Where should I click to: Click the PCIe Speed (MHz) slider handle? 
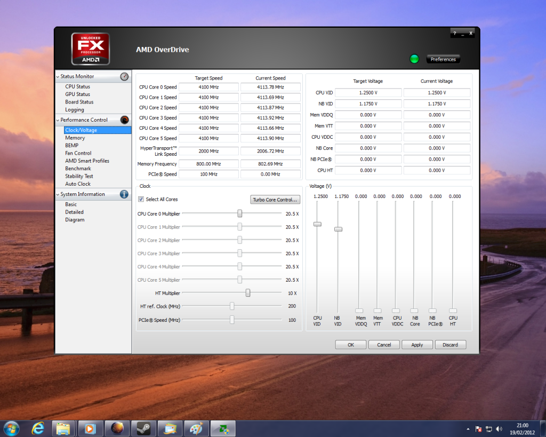(232, 320)
